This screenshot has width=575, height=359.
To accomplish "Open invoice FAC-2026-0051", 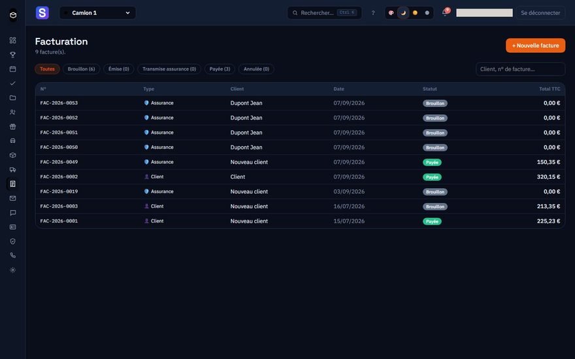I will click(300, 133).
